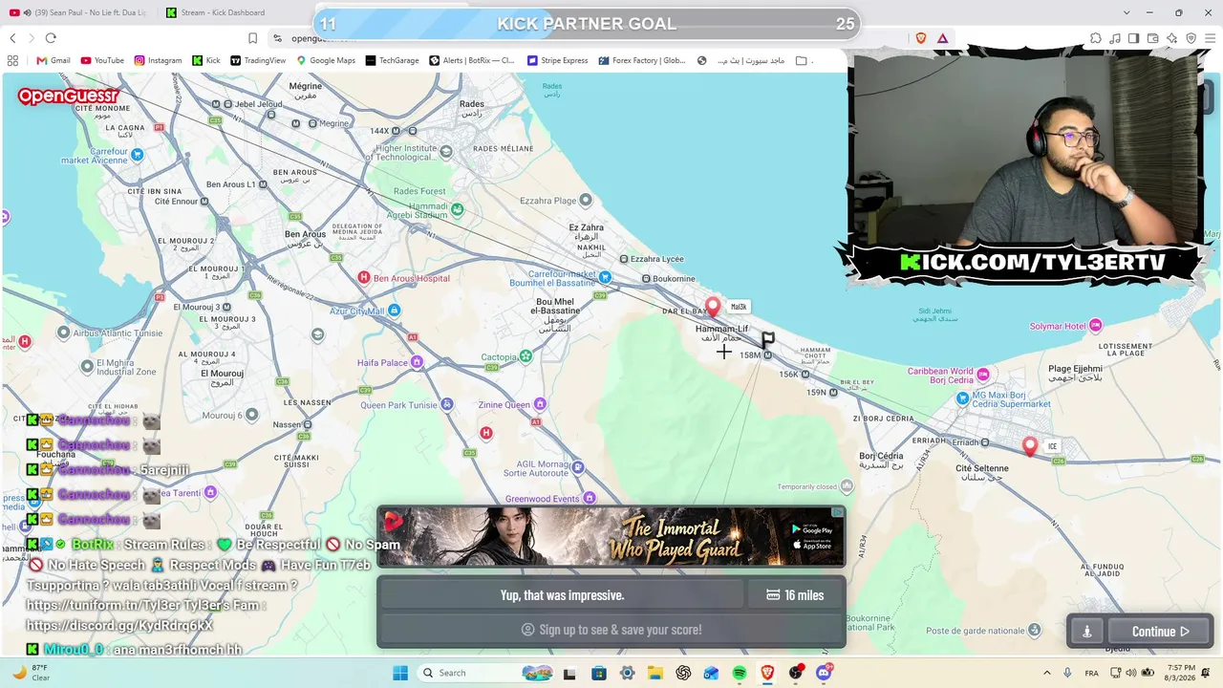Click the Immortal Who Played Guard ad banner
Viewport: 1223px width, 688px height.
611,536
